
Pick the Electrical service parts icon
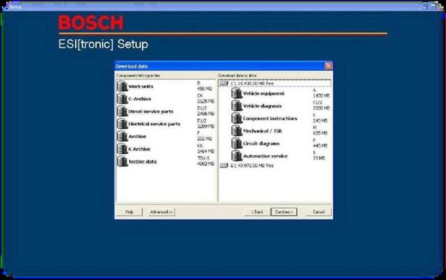click(122, 124)
